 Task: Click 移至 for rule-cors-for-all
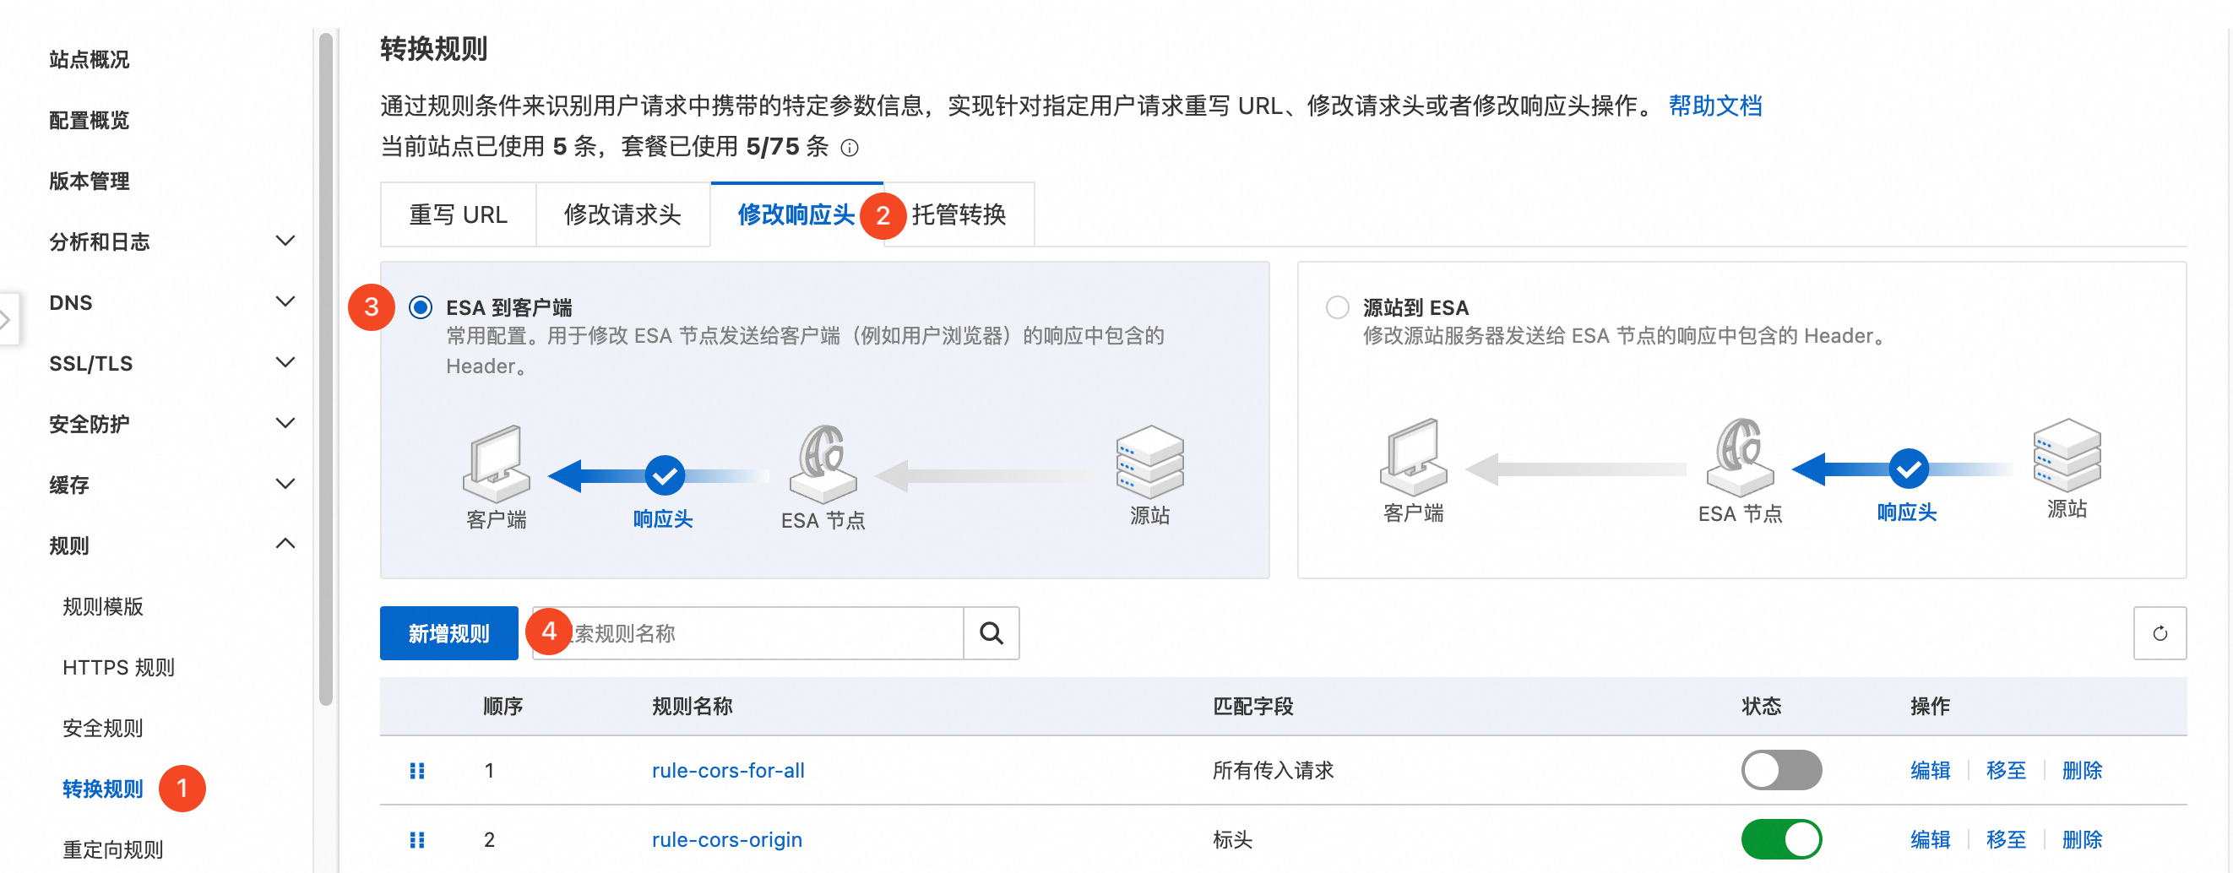pyautogui.click(x=2006, y=770)
